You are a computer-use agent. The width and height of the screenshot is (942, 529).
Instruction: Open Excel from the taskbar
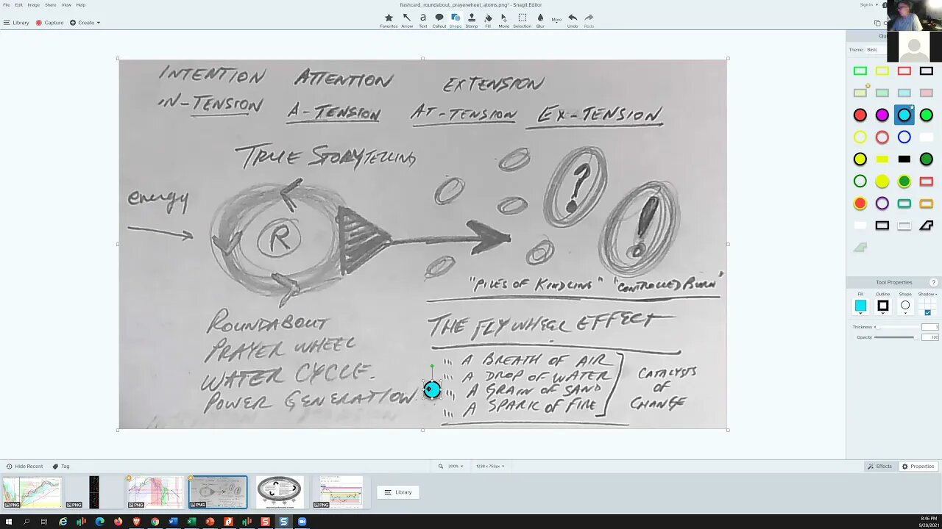pyautogui.click(x=191, y=522)
